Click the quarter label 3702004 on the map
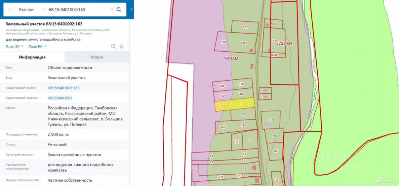399x186 pixels. pyautogui.click(x=284, y=44)
